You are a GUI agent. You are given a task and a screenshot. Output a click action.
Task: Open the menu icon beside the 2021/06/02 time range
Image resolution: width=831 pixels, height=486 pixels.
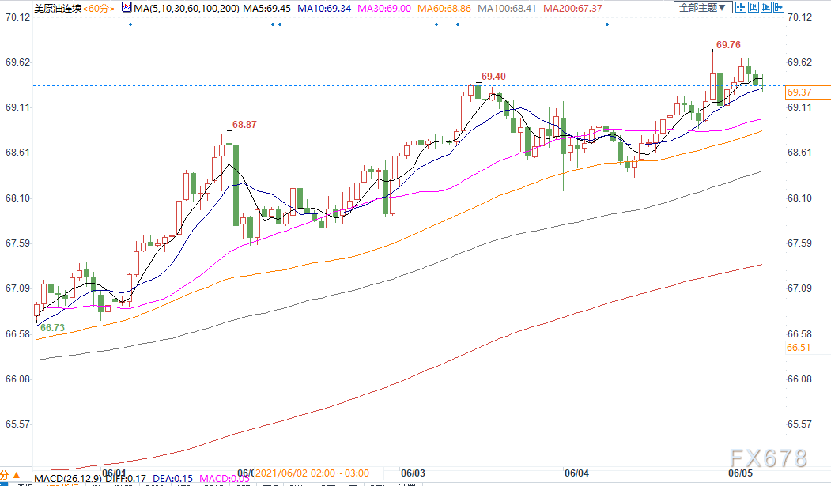377,473
